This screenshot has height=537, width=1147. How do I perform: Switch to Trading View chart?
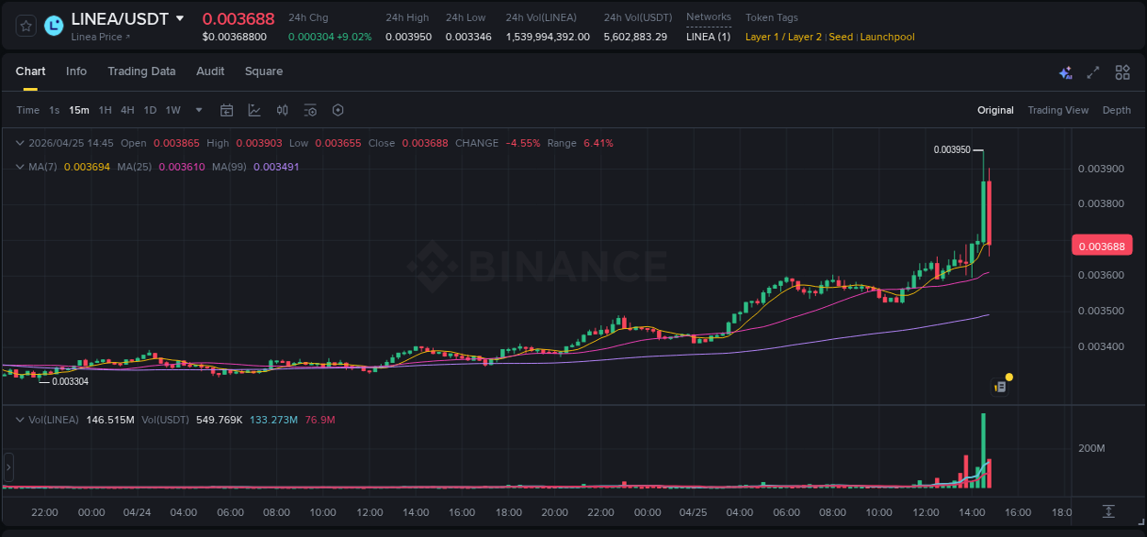pos(1058,110)
